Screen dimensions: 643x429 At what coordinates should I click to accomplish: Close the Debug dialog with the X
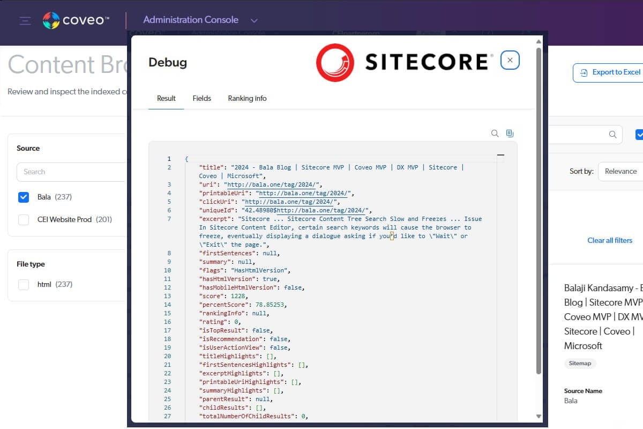[510, 61]
